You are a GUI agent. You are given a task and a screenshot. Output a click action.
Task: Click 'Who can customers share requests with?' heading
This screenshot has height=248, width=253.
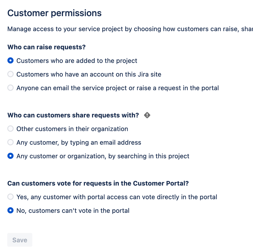coord(73,115)
